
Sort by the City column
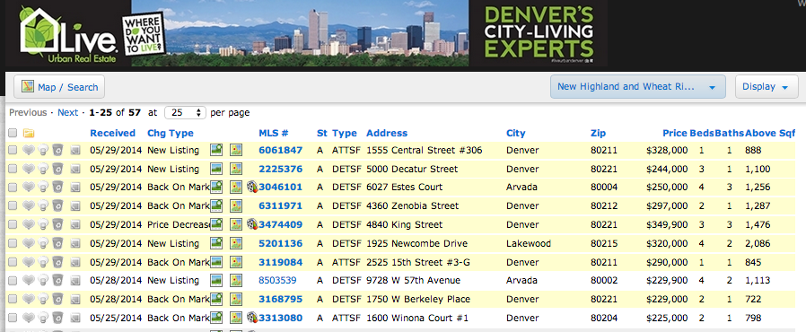(515, 133)
